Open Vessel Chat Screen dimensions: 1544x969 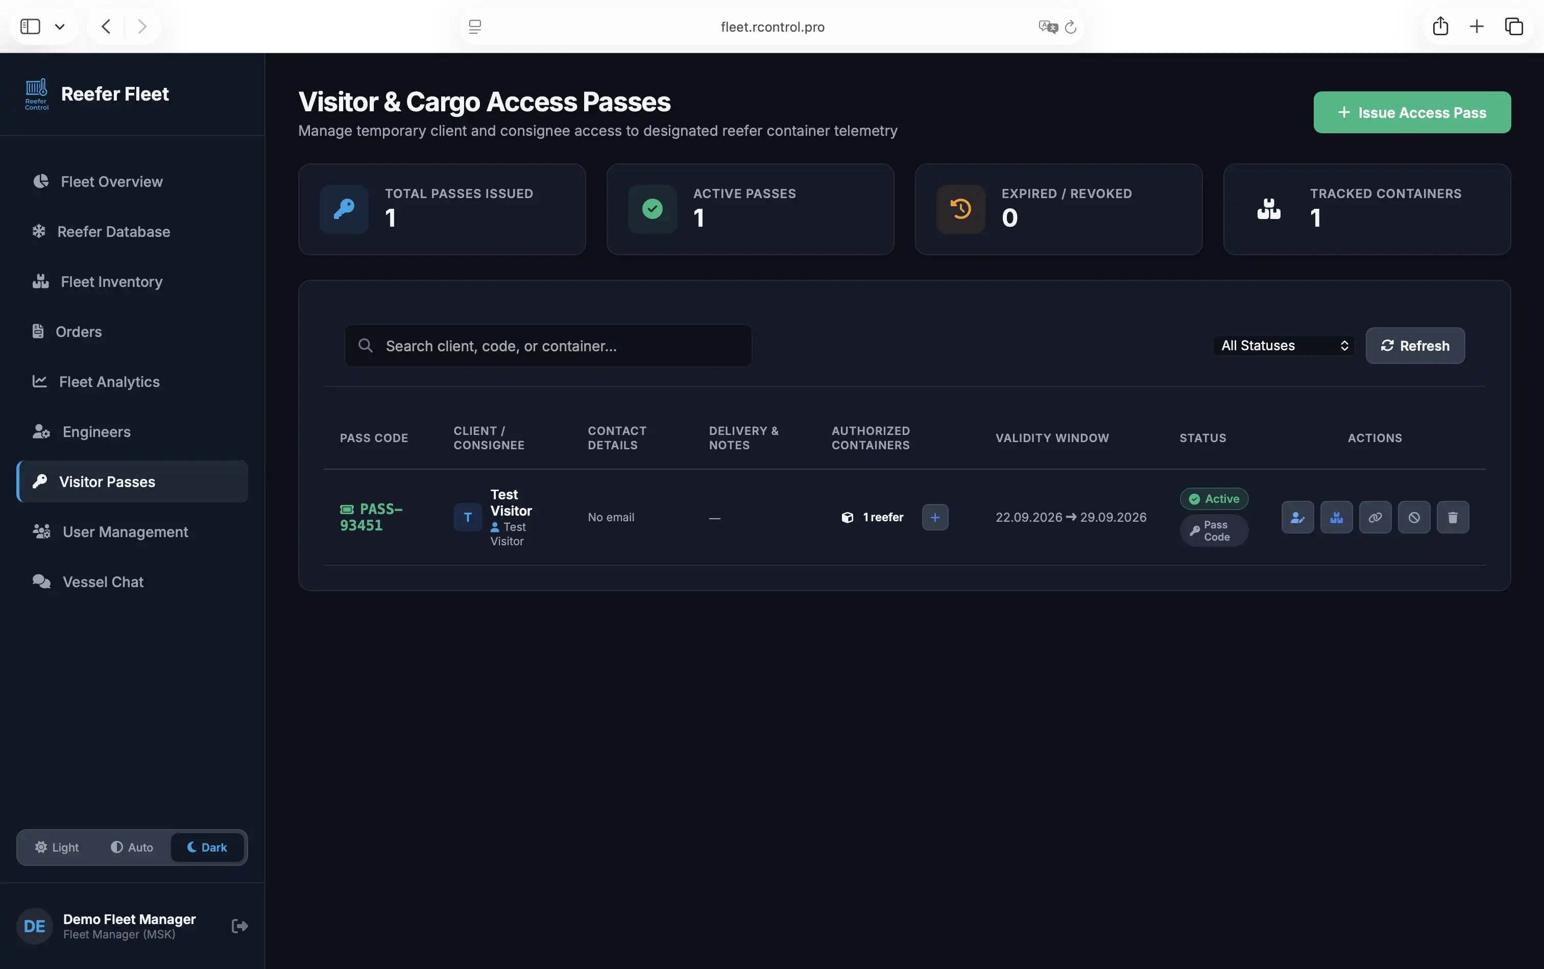pos(132,582)
